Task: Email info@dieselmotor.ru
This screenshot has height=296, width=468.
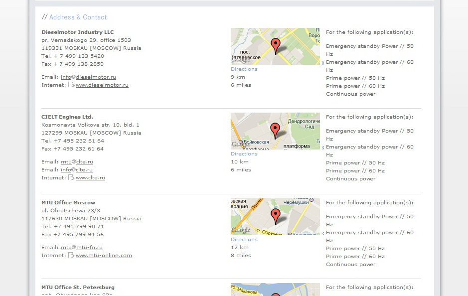Action: pos(88,77)
